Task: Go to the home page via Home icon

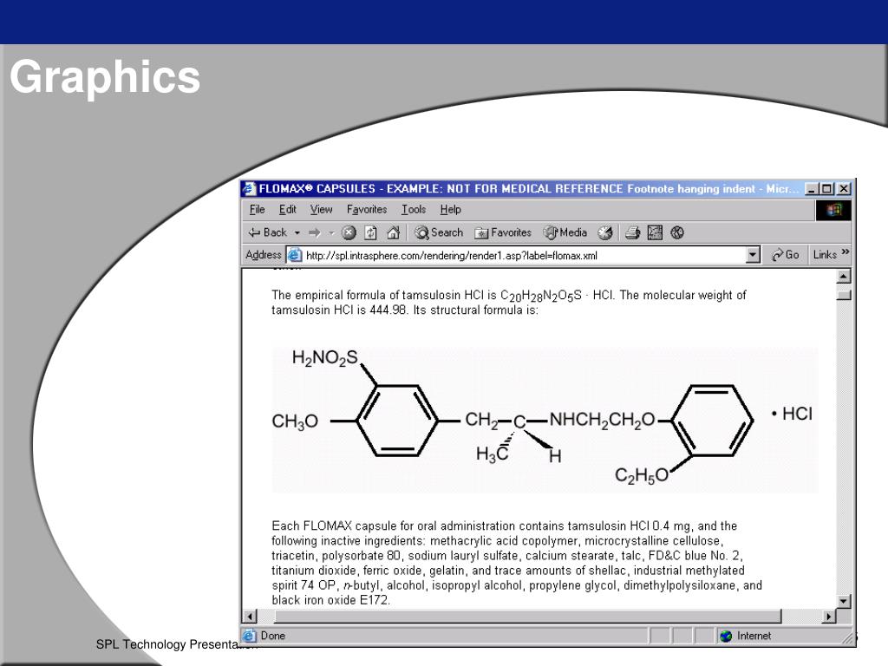Action: pos(393,232)
